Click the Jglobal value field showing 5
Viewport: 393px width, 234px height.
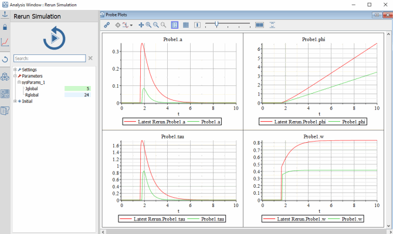tap(77, 88)
